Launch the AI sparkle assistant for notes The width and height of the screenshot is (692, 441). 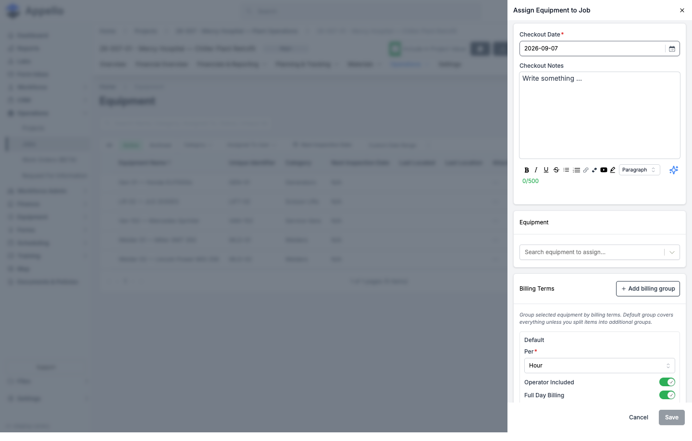tap(674, 170)
